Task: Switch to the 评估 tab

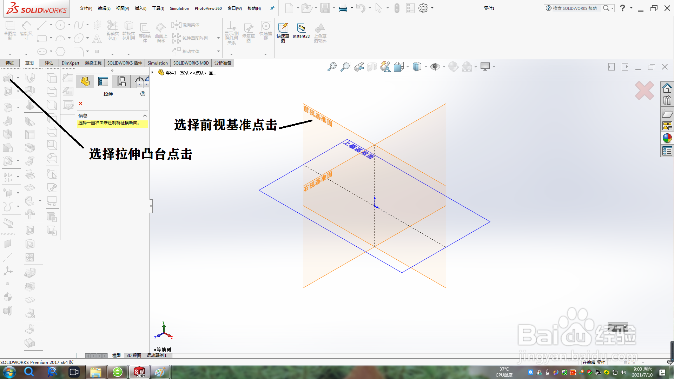Action: 49,63
